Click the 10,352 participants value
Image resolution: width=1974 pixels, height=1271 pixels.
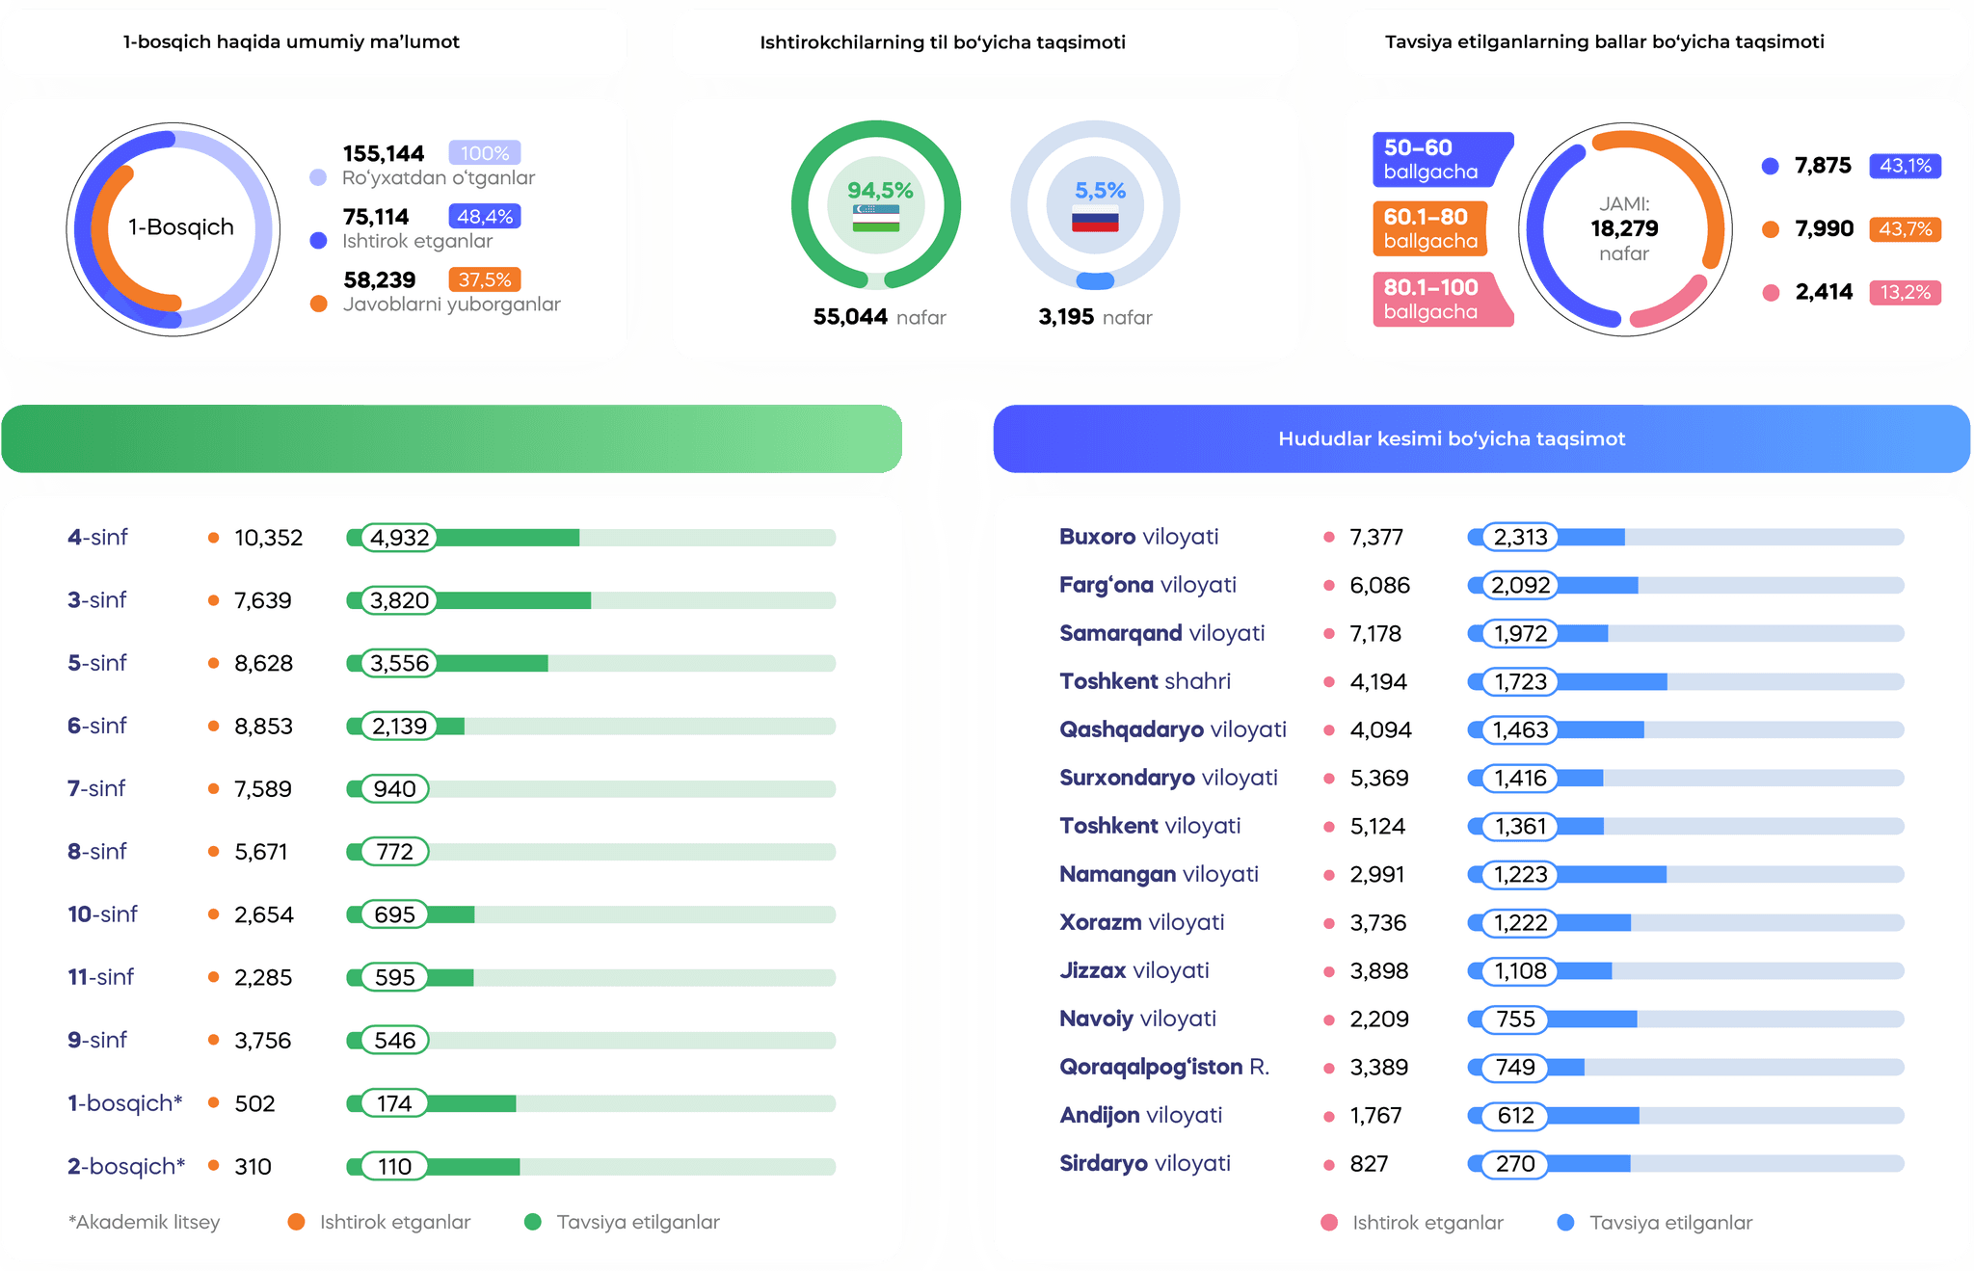pyautogui.click(x=269, y=538)
